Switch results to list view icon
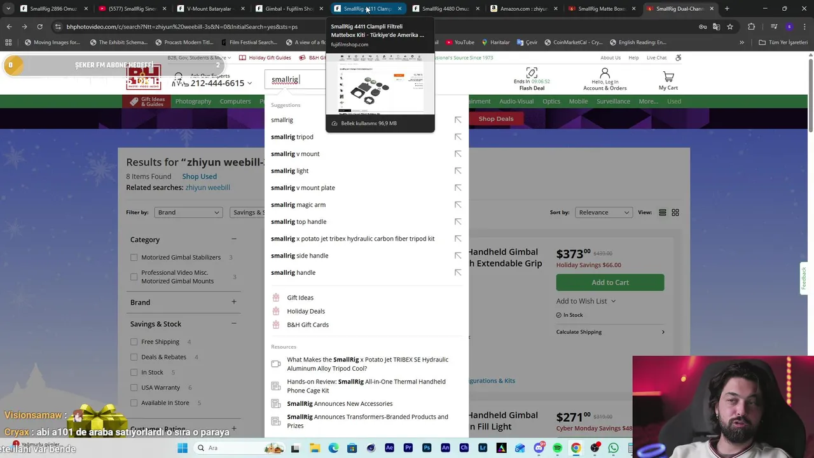 coord(663,212)
